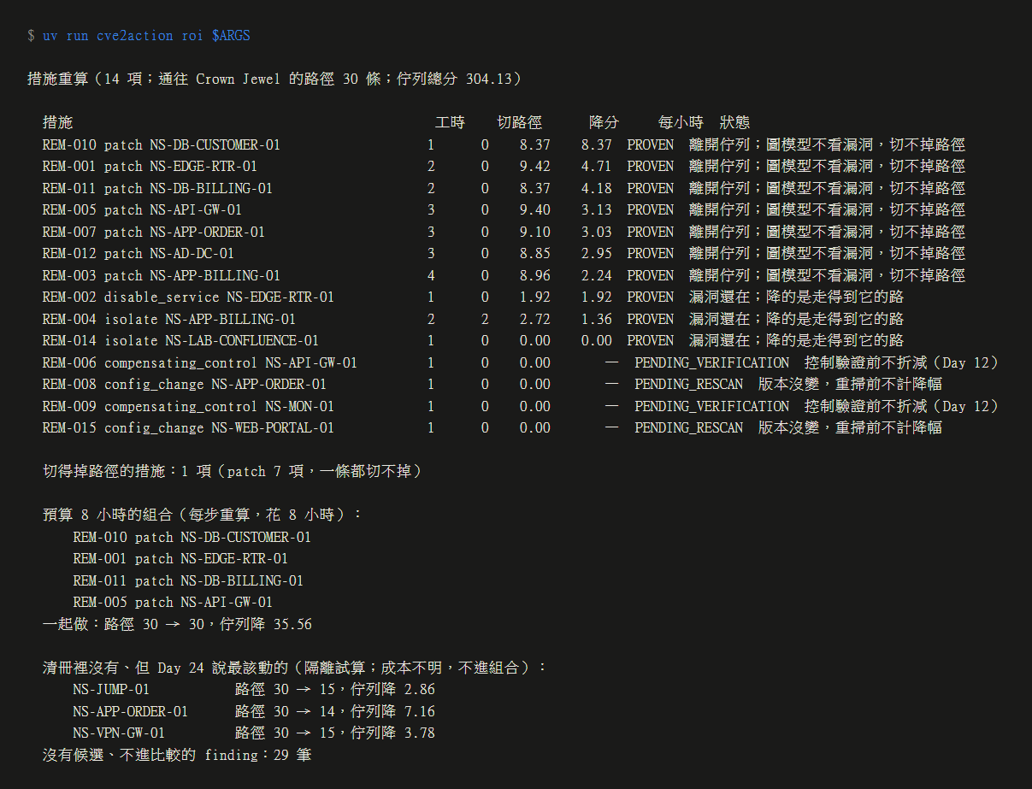Viewport: 1032px width, 789px height.
Task: Click score value 9.42 in REM-001 row
Action: coord(535,167)
